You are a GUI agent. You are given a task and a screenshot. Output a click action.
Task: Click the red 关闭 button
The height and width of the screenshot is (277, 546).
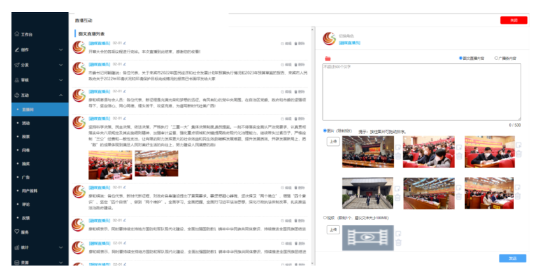pos(514,20)
